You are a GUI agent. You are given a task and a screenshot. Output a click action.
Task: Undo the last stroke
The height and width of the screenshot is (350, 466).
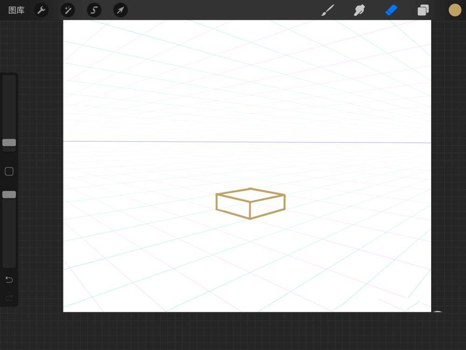tap(9, 280)
